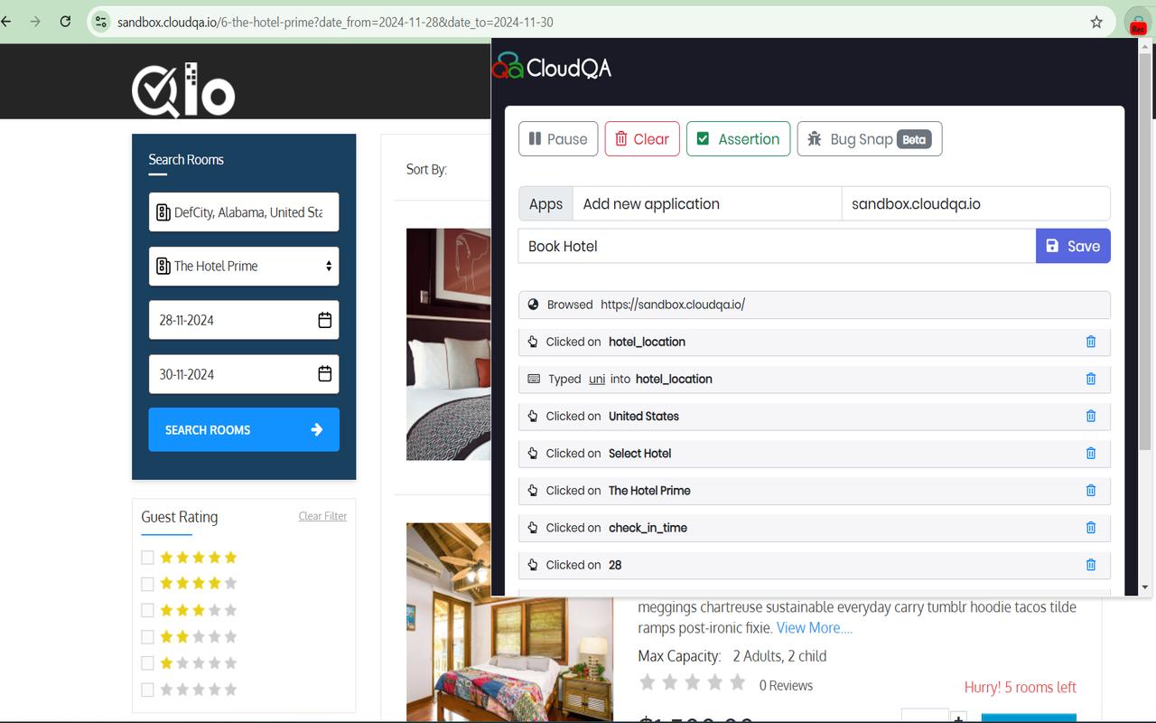Click the calendar icon on the 30-11-2024 field
The image size is (1156, 723).
pos(324,374)
